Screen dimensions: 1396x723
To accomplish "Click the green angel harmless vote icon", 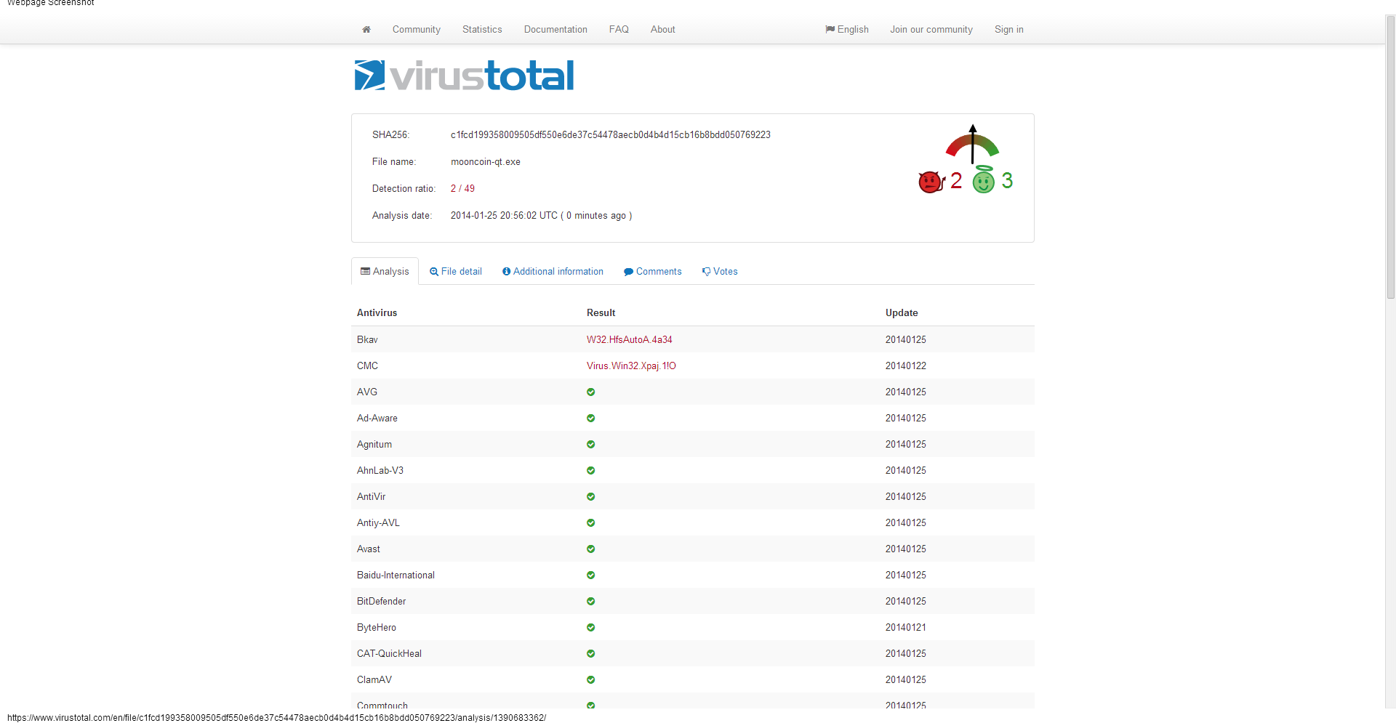I will point(984,179).
